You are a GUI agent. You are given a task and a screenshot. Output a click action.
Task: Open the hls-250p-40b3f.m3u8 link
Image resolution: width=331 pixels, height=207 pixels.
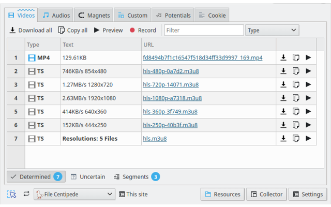tap(170, 125)
